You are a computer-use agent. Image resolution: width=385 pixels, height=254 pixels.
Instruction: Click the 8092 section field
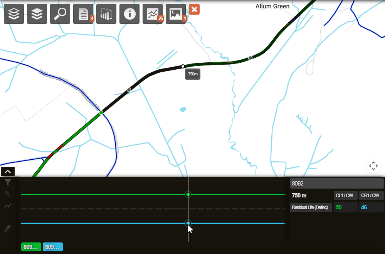click(337, 184)
